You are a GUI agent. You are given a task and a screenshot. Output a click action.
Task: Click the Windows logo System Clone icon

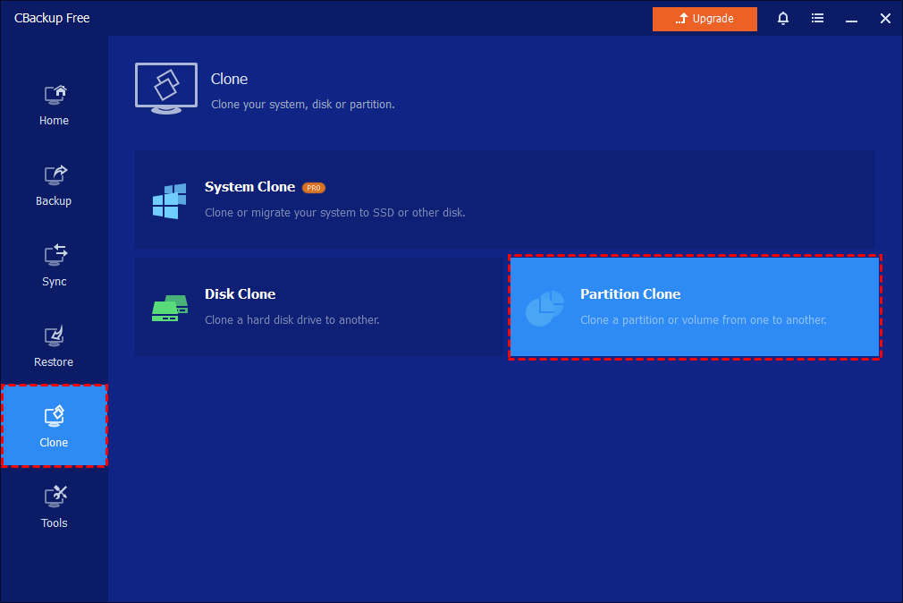[x=170, y=200]
